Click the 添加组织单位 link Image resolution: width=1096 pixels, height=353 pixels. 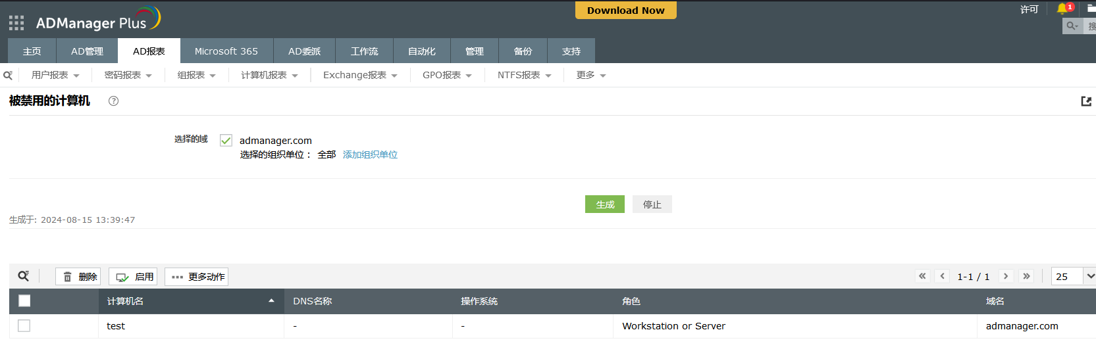coord(370,154)
